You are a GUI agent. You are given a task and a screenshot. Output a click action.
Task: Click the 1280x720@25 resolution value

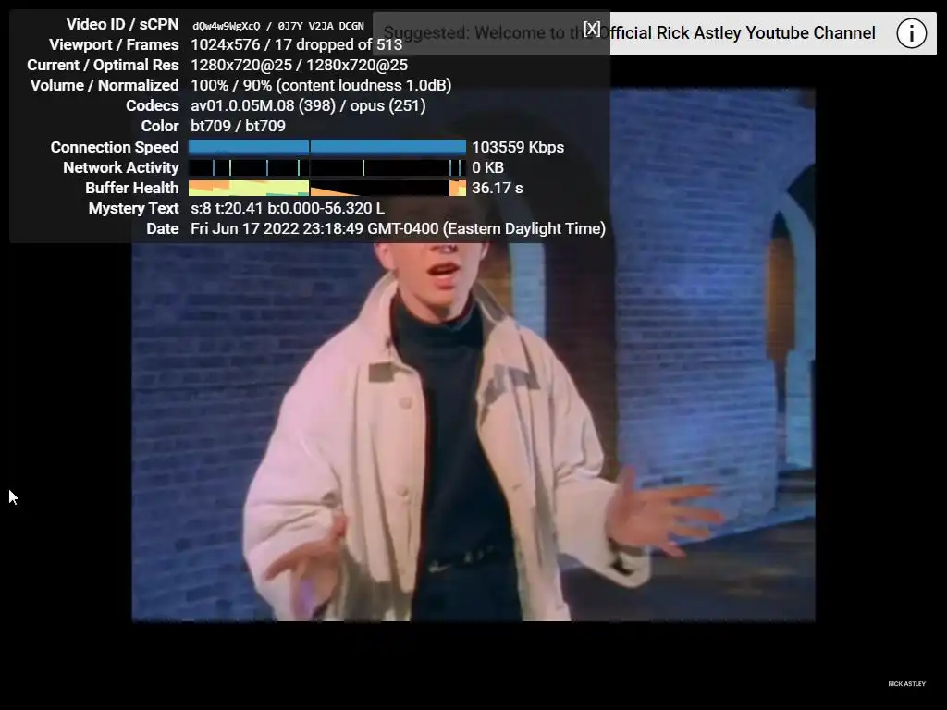click(299, 66)
